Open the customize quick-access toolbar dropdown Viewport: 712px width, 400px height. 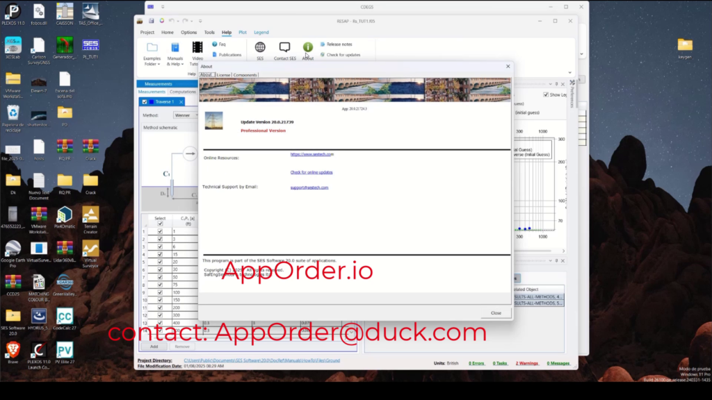click(x=200, y=21)
